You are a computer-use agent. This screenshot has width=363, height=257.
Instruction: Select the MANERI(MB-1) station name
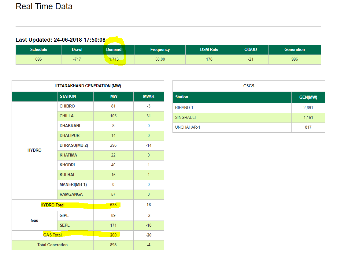73,185
